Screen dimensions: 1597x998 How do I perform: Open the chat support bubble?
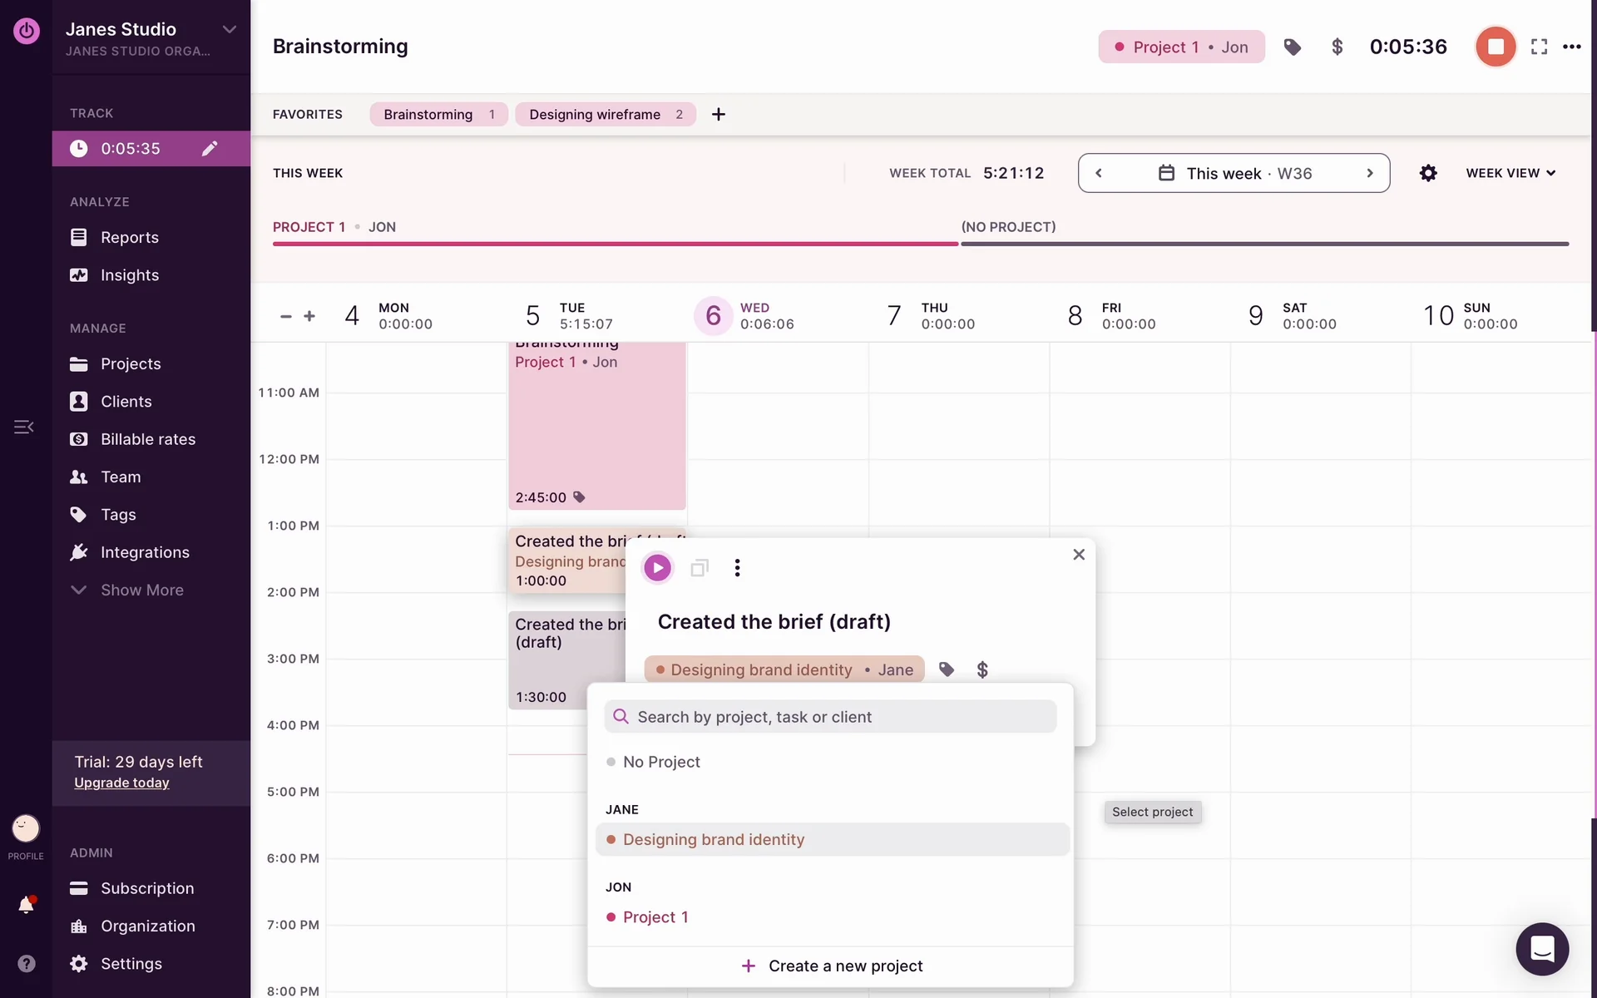pyautogui.click(x=1541, y=949)
